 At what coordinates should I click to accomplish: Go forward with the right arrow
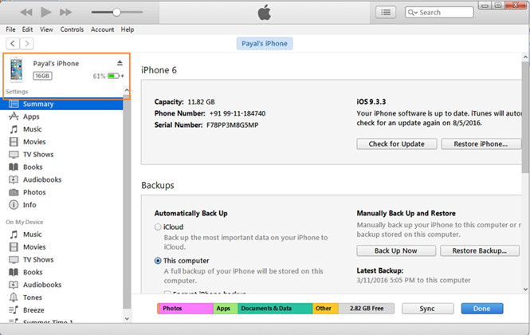pyautogui.click(x=27, y=43)
